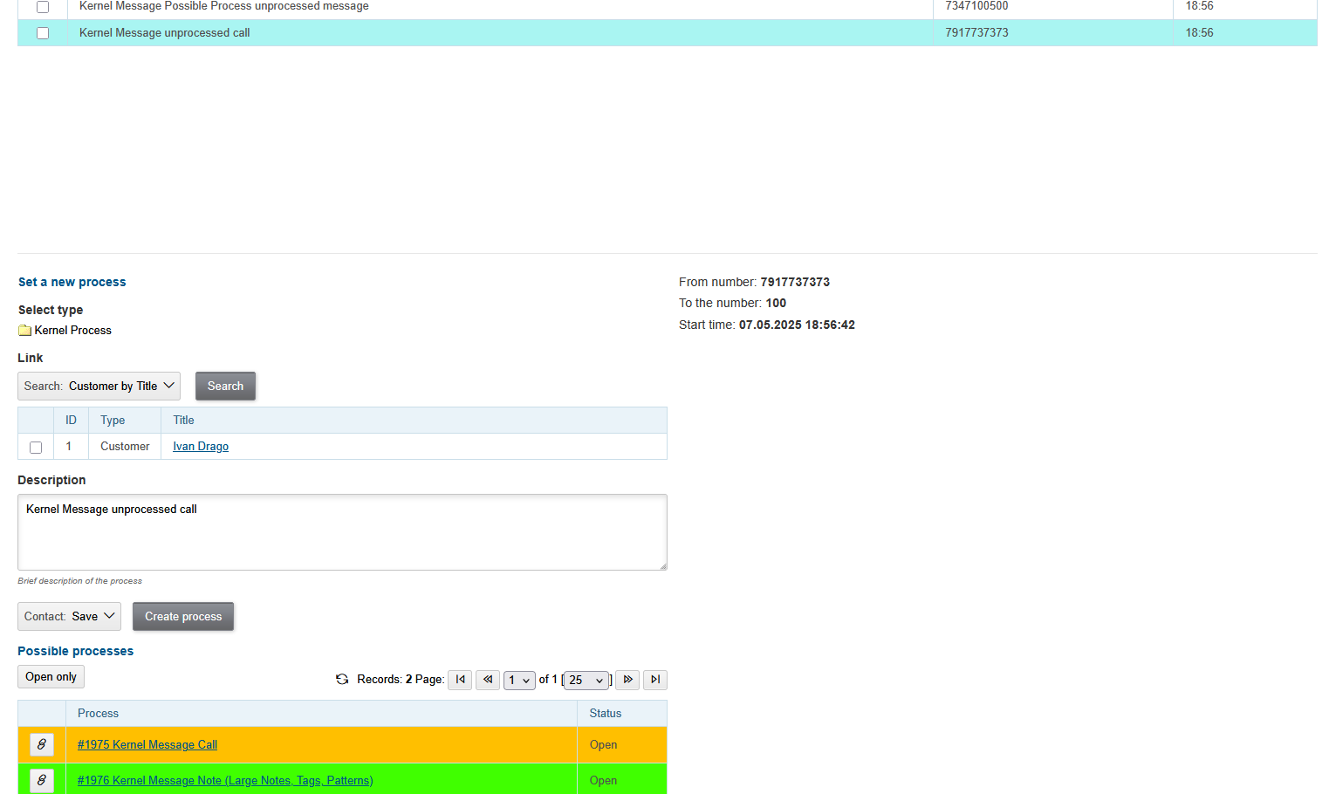Click link icon for process #1975
This screenshot has height=794, width=1329.
(x=42, y=744)
